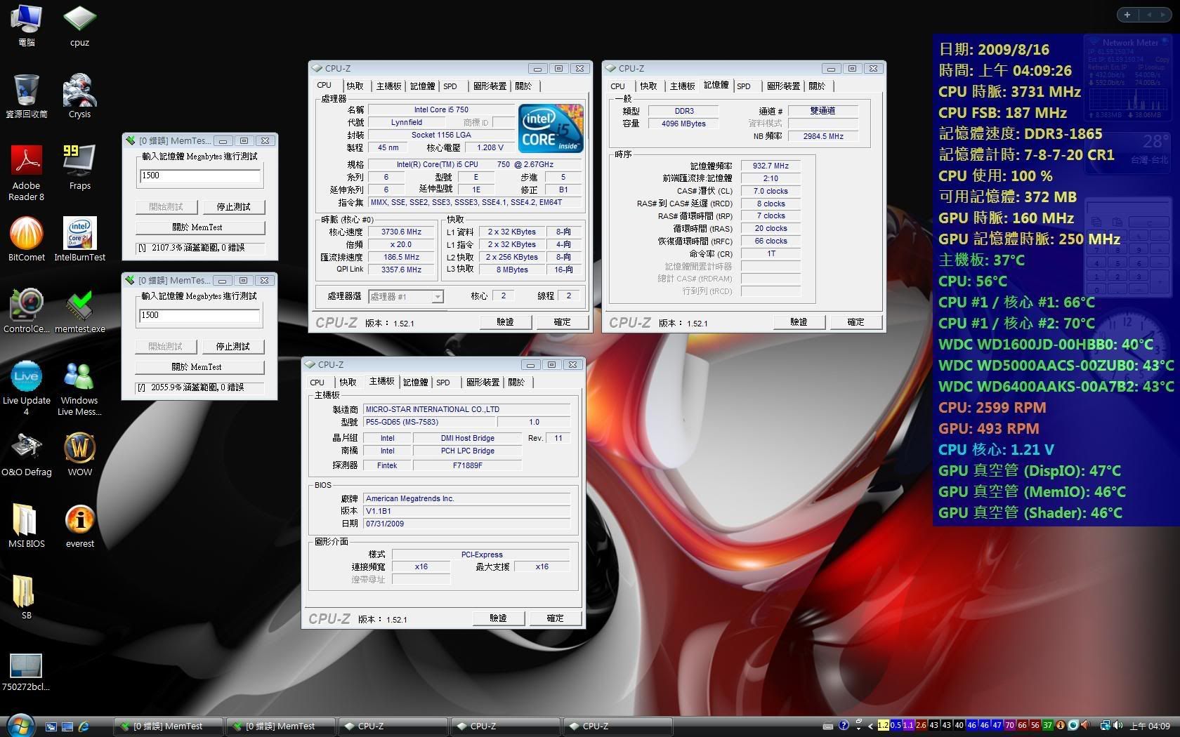The image size is (1180, 737).
Task: Click 停止測試 in the top MemTest window
Action: click(234, 207)
